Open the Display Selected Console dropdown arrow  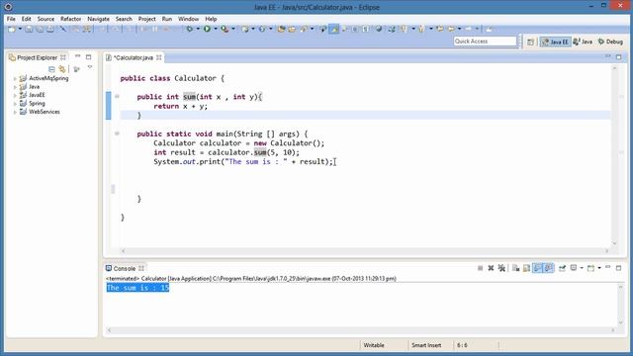coord(582,268)
